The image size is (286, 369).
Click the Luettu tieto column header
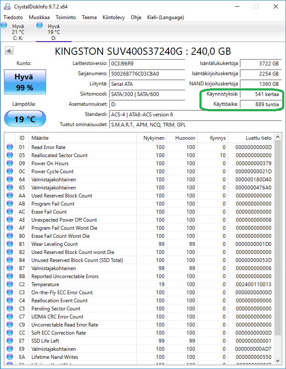click(x=251, y=138)
